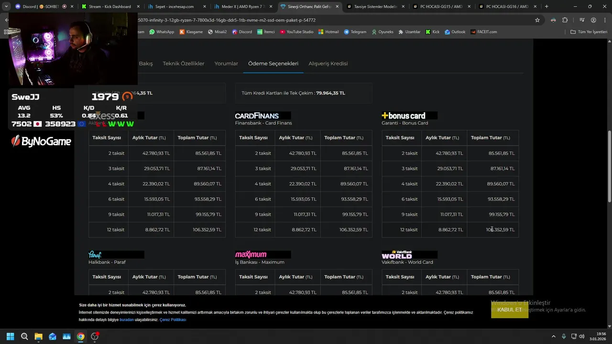
Task: Expand the Tüm Yer İşaretleri bookmarks folder
Action: click(x=589, y=32)
